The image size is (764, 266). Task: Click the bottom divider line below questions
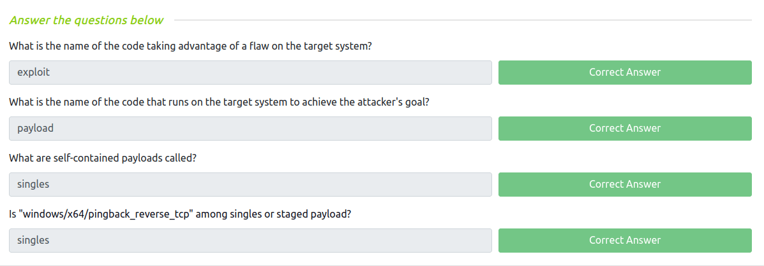[x=382, y=265]
